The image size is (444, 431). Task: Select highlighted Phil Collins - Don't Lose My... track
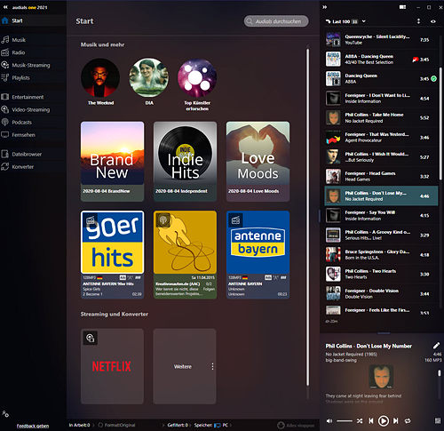point(381,196)
